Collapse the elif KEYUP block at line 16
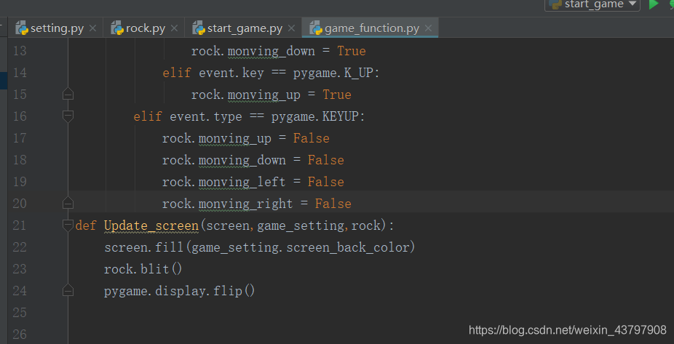The height and width of the screenshot is (344, 674). [x=68, y=116]
